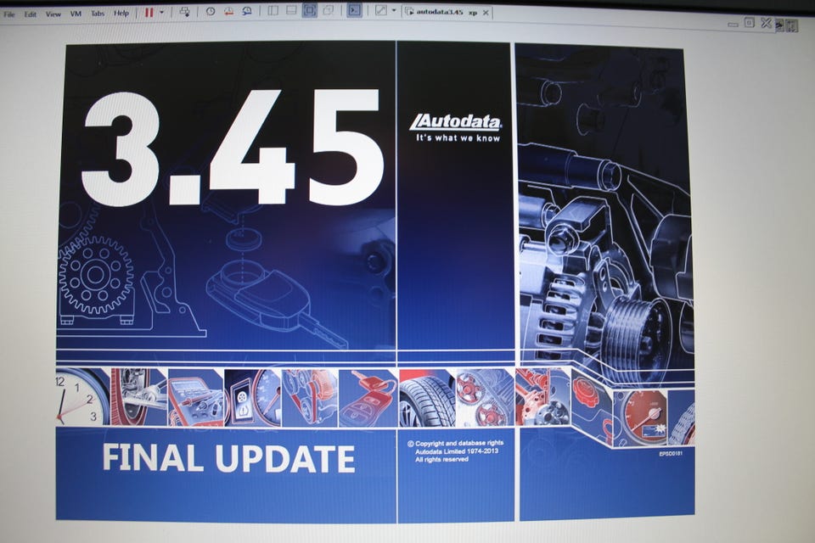Expand the stretch display options dropdown
The image size is (815, 543).
point(394,11)
